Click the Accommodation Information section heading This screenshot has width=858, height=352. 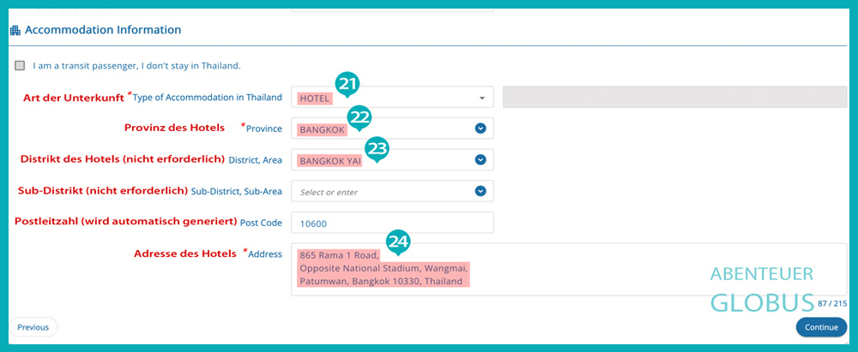tap(103, 30)
